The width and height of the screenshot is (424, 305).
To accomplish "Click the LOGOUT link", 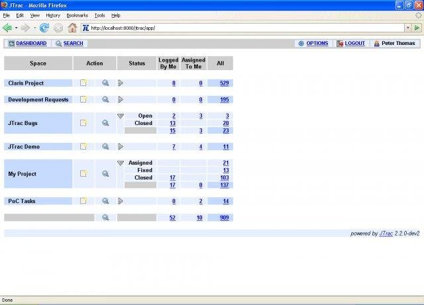I will point(355,43).
